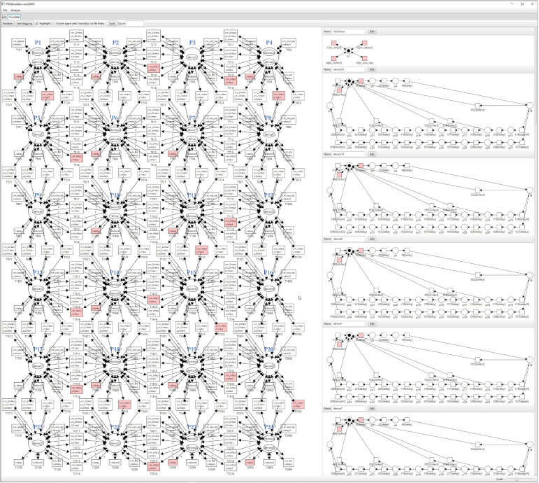The height and width of the screenshot is (483, 539).
Task: Select the device1 token inside place P1
Action: (x=38, y=62)
